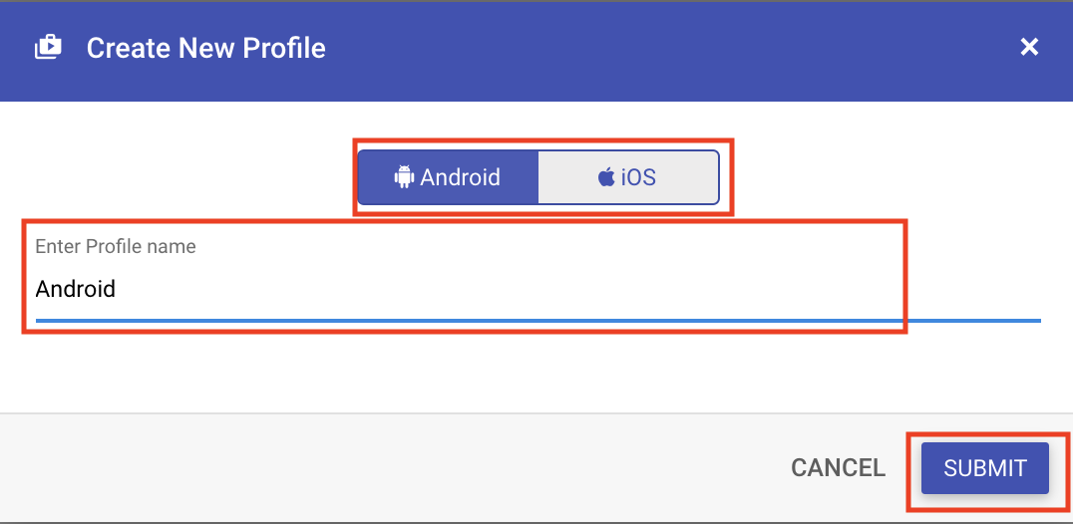Click the Enter Profile name label
The height and width of the screenshot is (524, 1073).
(x=116, y=246)
